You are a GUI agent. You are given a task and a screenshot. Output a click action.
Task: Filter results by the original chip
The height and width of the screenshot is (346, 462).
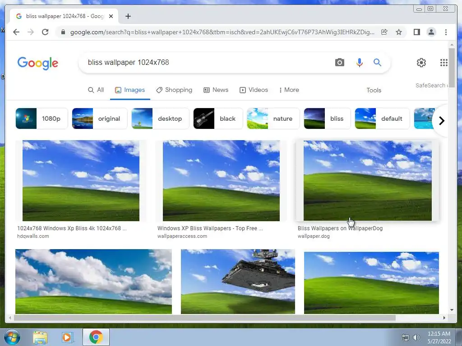[100, 118]
